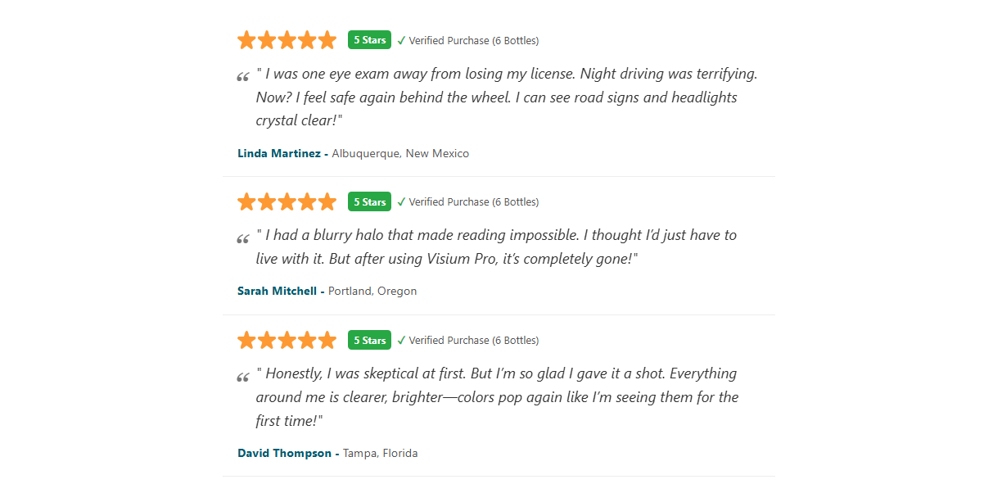Click the star rating on Linda Martinez's review

(287, 40)
